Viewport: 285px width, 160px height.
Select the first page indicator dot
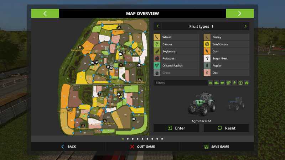123,139
